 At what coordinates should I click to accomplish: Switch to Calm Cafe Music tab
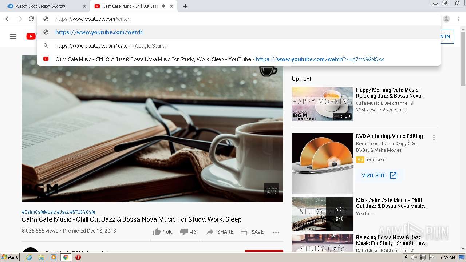[134, 6]
